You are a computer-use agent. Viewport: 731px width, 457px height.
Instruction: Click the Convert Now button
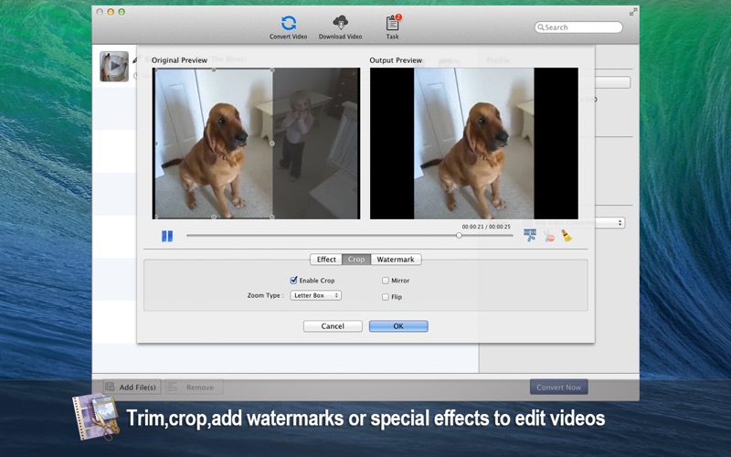pyautogui.click(x=558, y=387)
